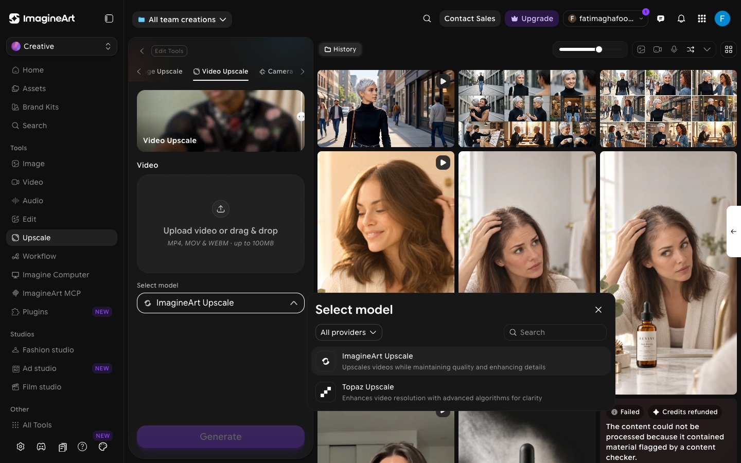Click the Contact Sales button
The image size is (741, 463).
click(470, 19)
